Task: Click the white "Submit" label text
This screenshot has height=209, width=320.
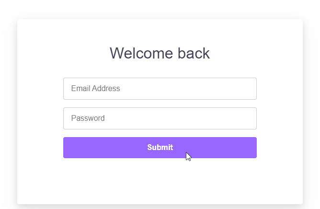Action: 160,148
